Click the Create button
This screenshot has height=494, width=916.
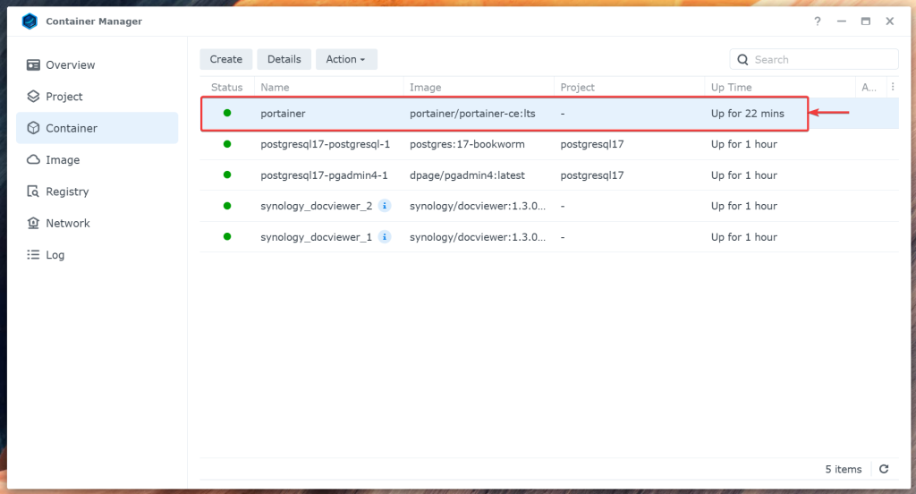pyautogui.click(x=226, y=59)
